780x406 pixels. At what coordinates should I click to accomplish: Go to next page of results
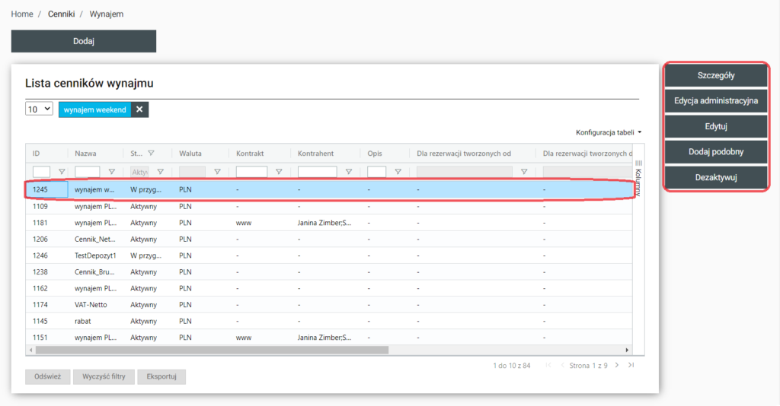coord(617,366)
